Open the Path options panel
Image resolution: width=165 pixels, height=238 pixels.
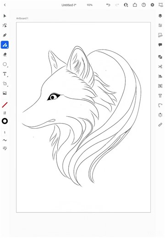pyautogui.click(x=160, y=105)
